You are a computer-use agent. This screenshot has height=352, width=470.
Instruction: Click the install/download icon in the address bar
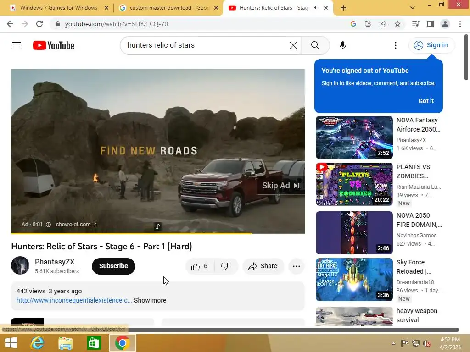coord(368,24)
